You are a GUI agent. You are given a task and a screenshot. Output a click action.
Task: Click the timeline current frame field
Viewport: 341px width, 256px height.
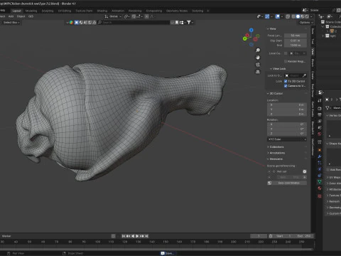coord(259,236)
